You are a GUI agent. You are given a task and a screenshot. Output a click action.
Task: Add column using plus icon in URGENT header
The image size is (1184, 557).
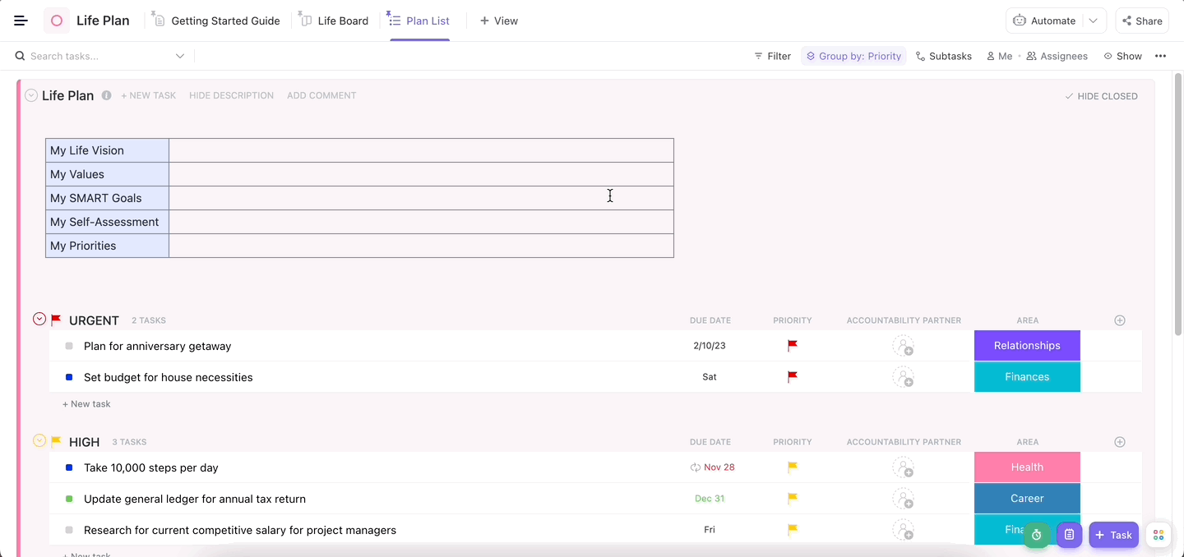tap(1119, 320)
